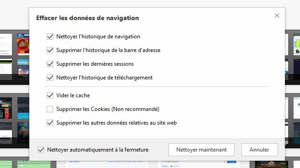The width and height of the screenshot is (300, 168).
Task: Toggle "Supprimer l'historique de la barre d'adresse"
Action: pyautogui.click(x=50, y=50)
